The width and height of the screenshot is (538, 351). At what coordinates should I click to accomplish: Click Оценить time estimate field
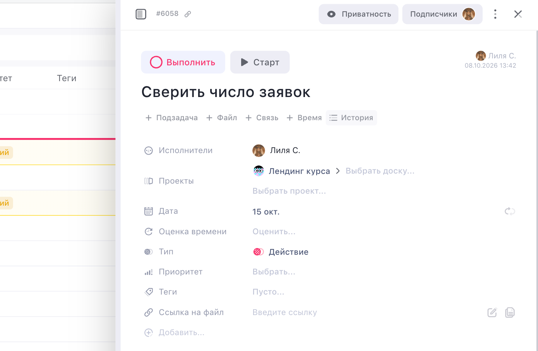pyautogui.click(x=274, y=232)
